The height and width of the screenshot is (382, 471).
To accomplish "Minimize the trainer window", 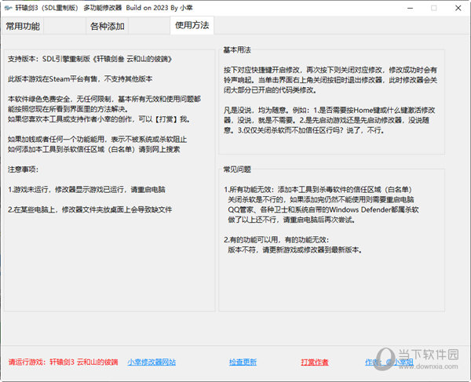I will click(410, 8).
